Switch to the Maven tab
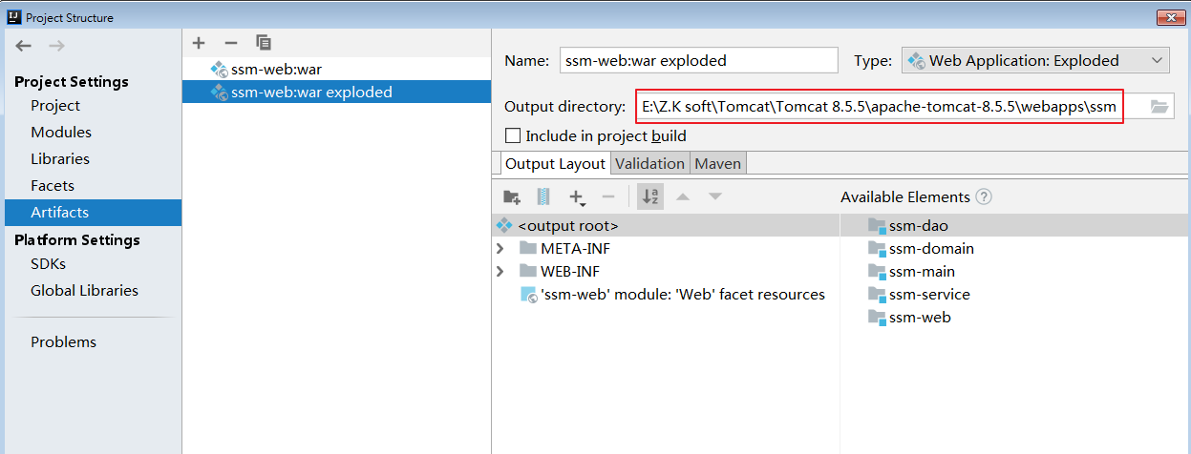This screenshot has height=454, width=1191. 717,164
